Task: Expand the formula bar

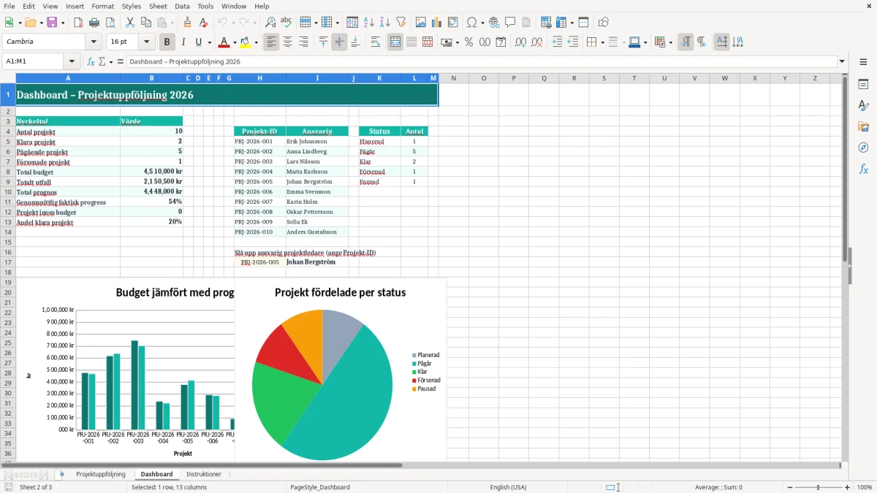Action: [x=842, y=62]
